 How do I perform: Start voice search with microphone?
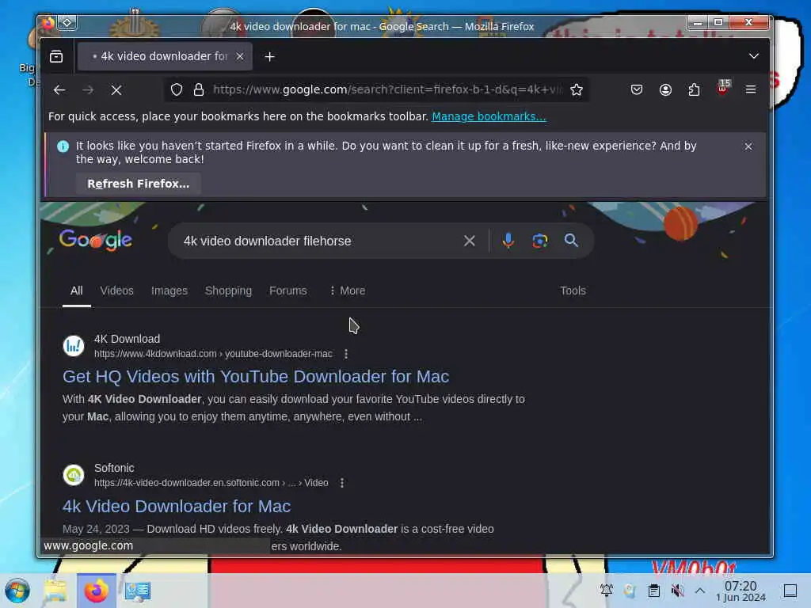tap(508, 241)
